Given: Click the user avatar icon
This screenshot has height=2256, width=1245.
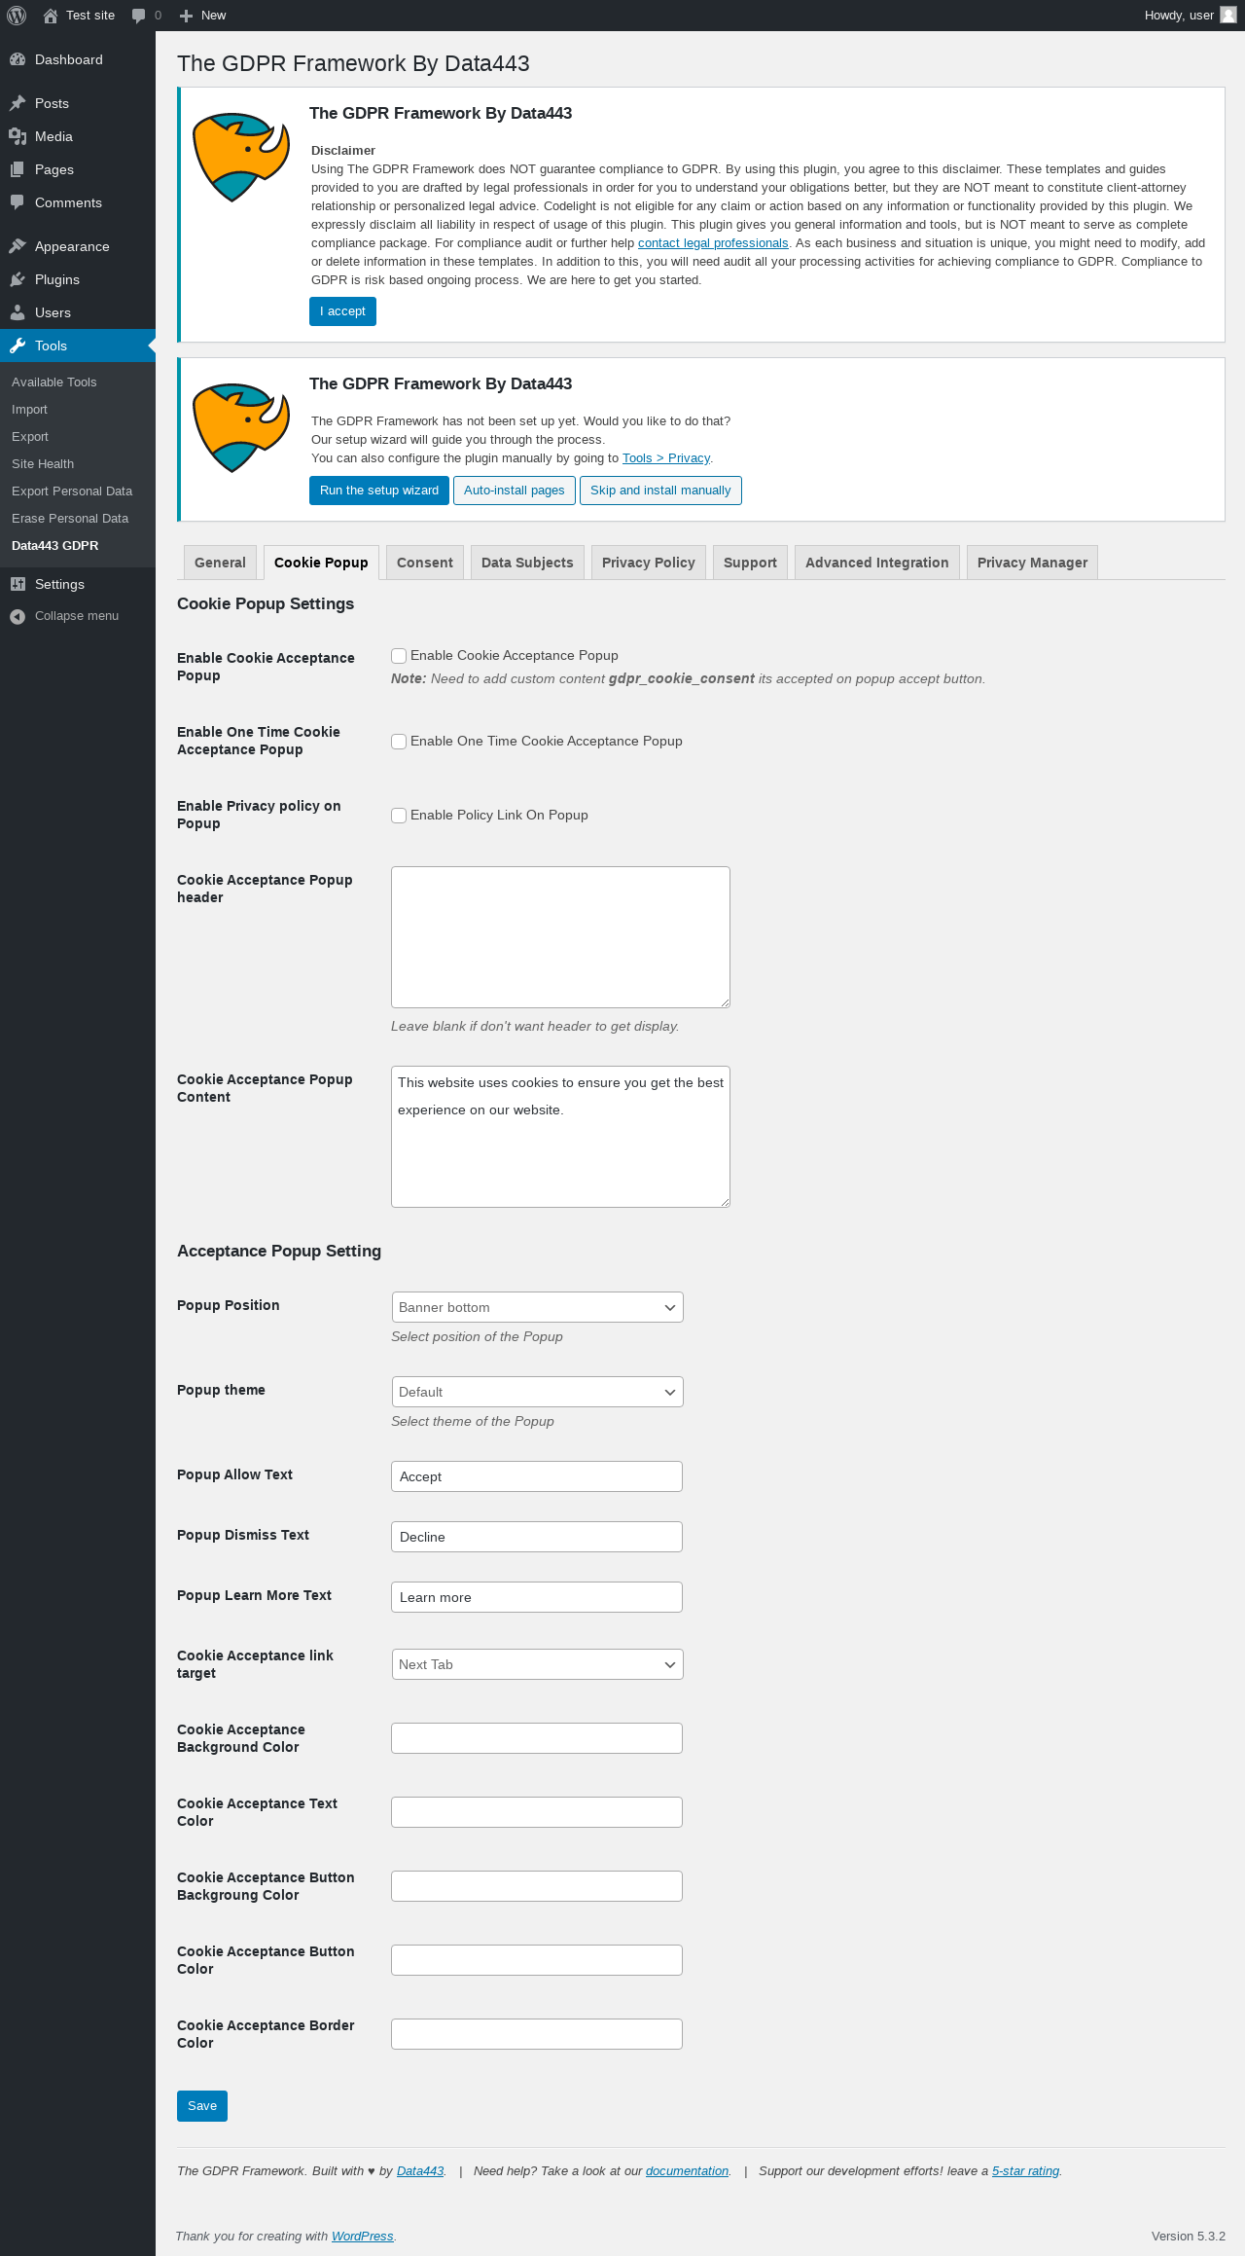Looking at the screenshot, I should pyautogui.click(x=1228, y=16).
